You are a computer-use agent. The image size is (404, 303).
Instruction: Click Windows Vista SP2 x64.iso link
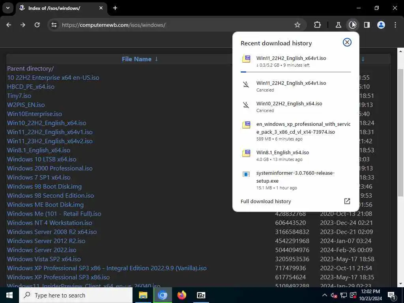44,259
